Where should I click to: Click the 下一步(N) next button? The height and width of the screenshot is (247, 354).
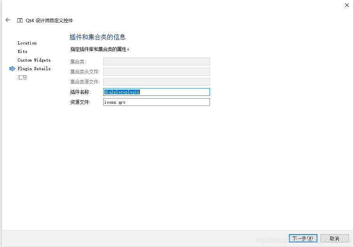coord(303,238)
